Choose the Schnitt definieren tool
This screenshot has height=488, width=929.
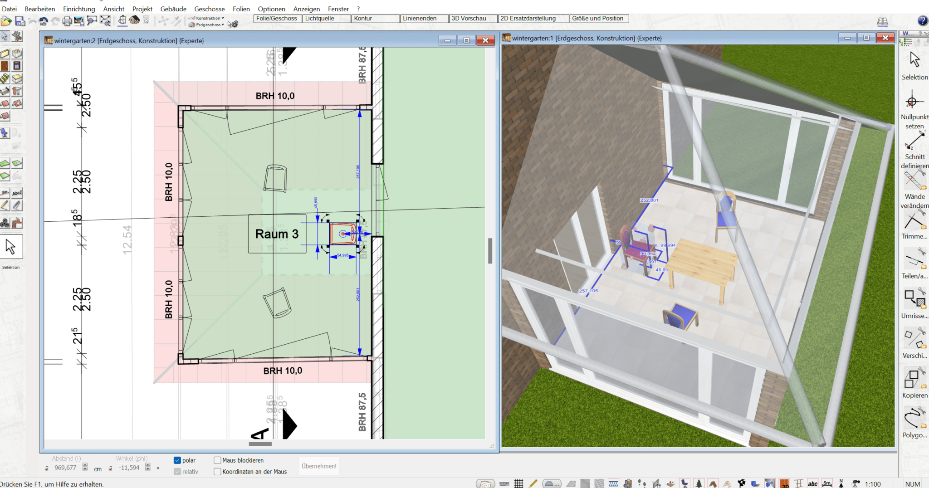point(914,141)
